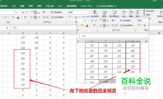Click Decrease Indent in the main ribbon
The height and width of the screenshot is (99, 163).
(44, 17)
